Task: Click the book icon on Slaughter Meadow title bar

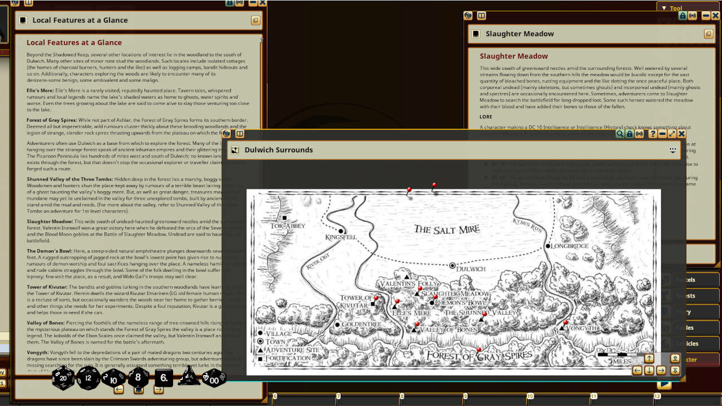Action: (x=481, y=16)
